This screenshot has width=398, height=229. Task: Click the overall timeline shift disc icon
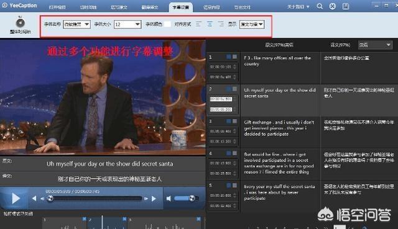click(21, 23)
